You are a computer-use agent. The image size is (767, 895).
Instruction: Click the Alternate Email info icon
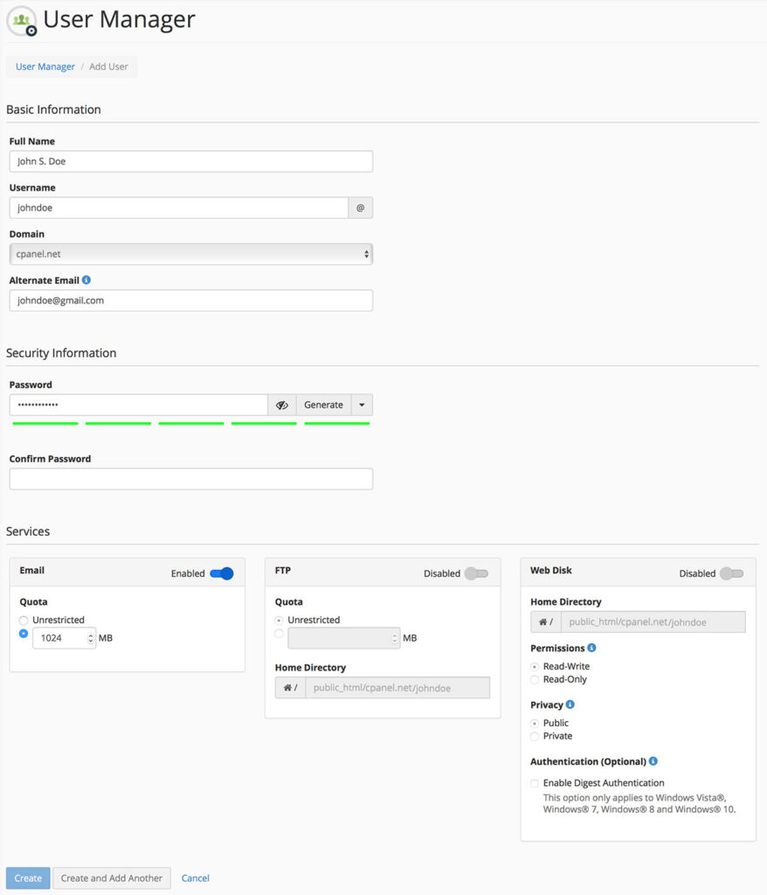point(86,281)
